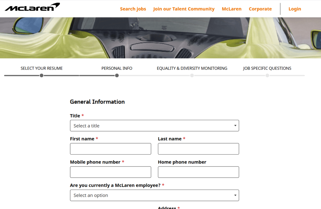Viewport: 321px width, 209px height.
Task: Open Join our Talent Community link
Action: pyautogui.click(x=184, y=9)
